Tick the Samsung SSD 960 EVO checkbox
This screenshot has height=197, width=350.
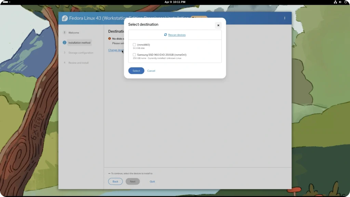click(134, 55)
